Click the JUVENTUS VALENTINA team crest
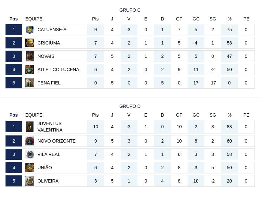This screenshot has height=203, width=260. tap(30, 127)
